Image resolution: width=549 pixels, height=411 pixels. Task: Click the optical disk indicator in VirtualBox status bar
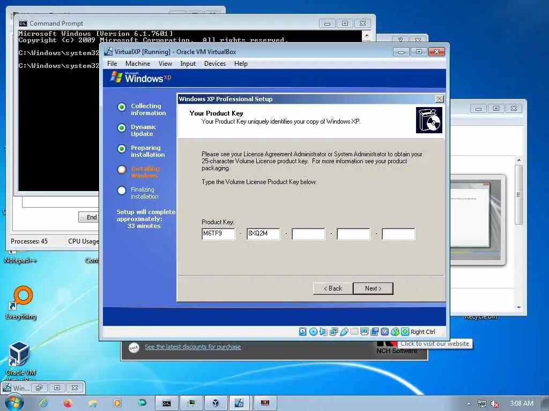pyautogui.click(x=313, y=332)
